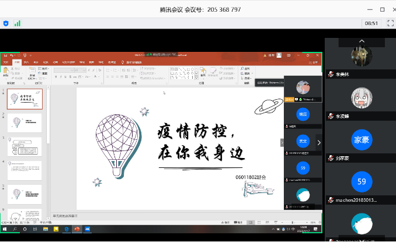The image size is (396, 242).
Task: Expand the video panel right arrow
Action: (319, 142)
